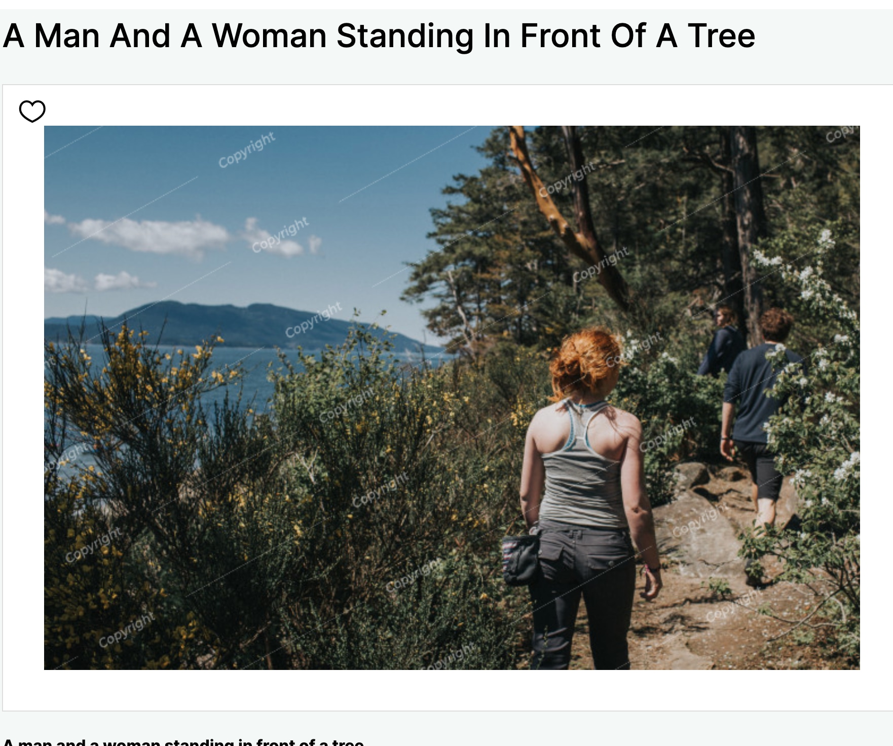Click the heart favorite icon

32,111
